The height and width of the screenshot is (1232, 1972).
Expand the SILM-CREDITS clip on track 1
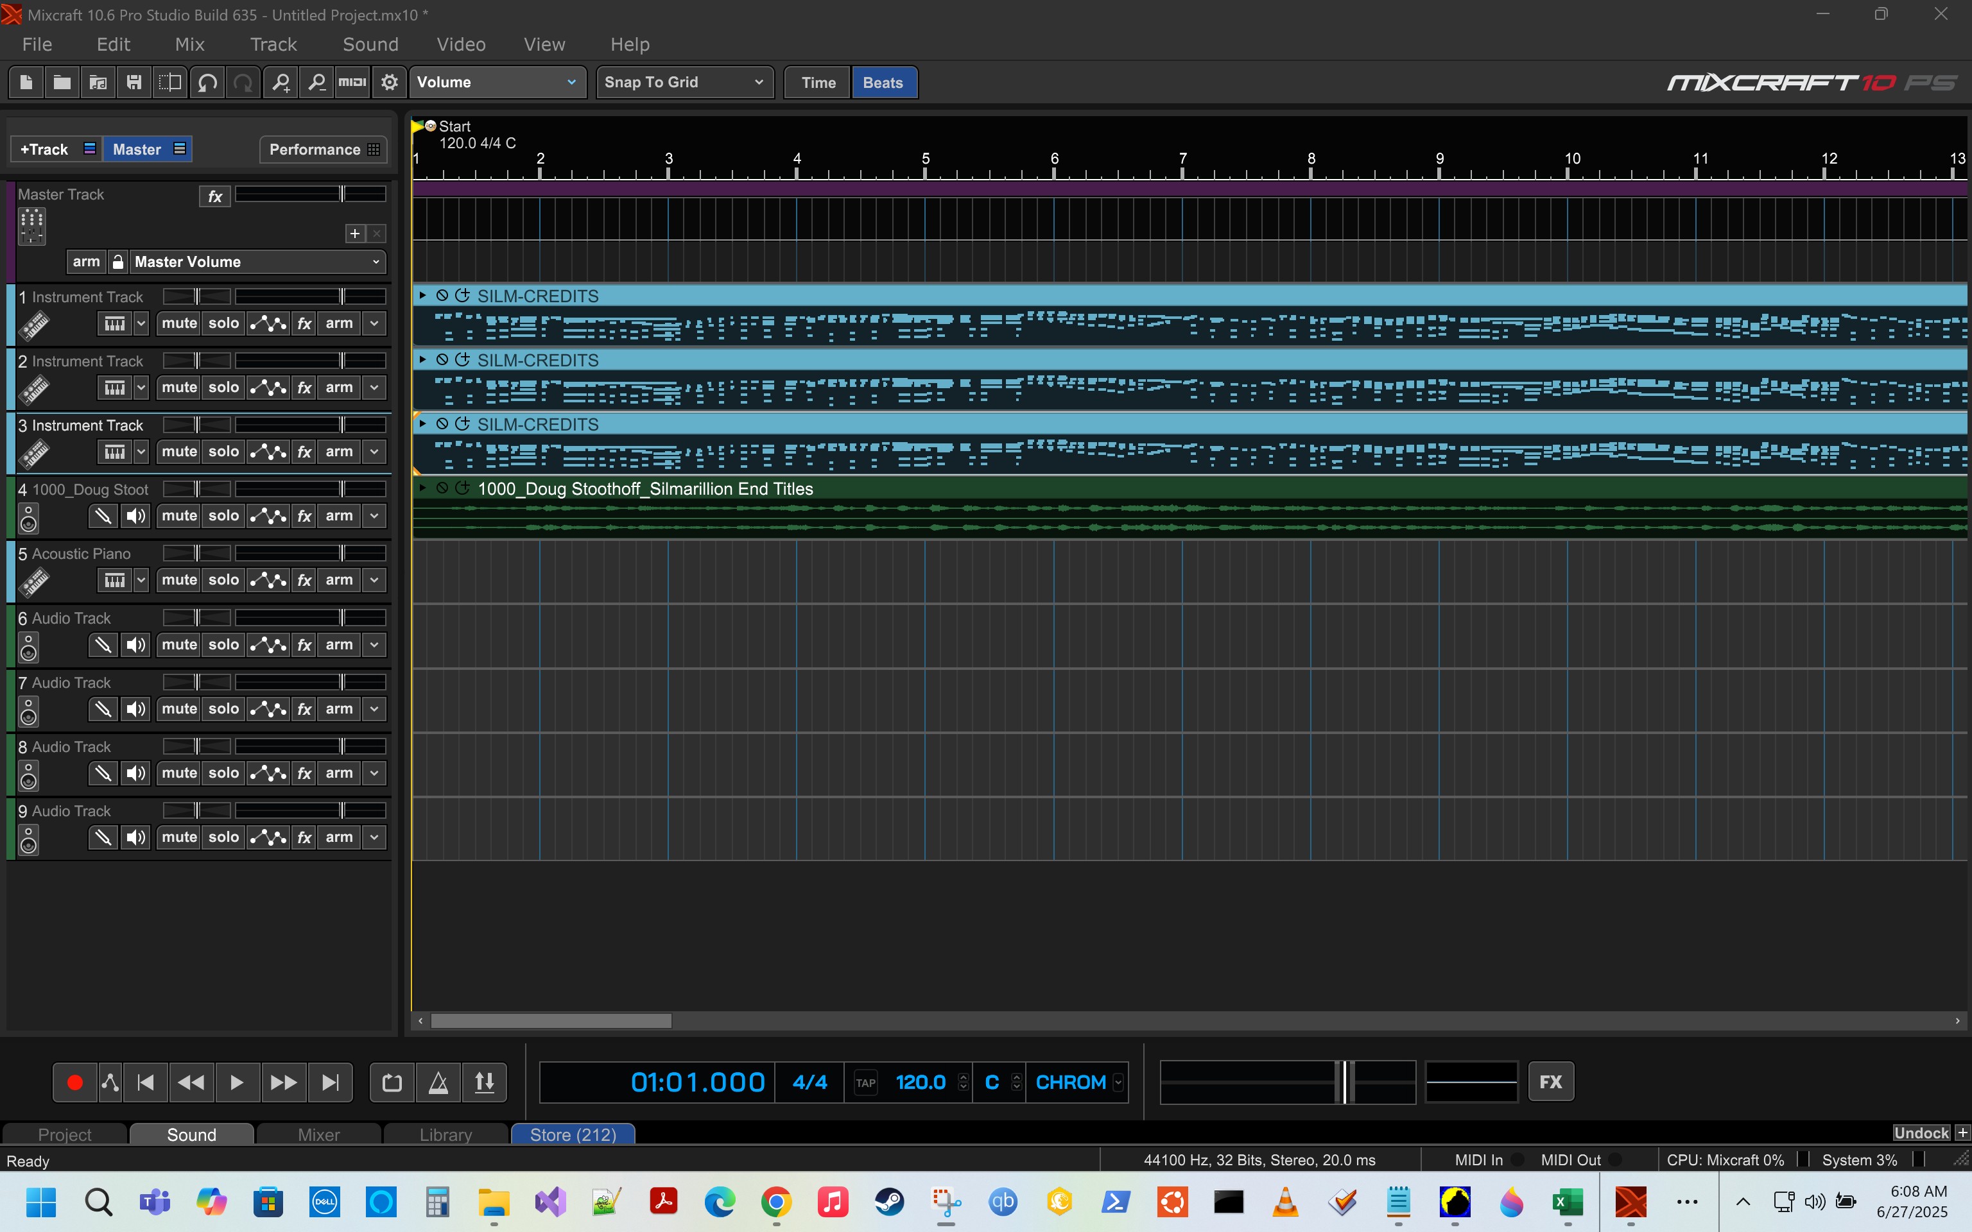pos(423,295)
